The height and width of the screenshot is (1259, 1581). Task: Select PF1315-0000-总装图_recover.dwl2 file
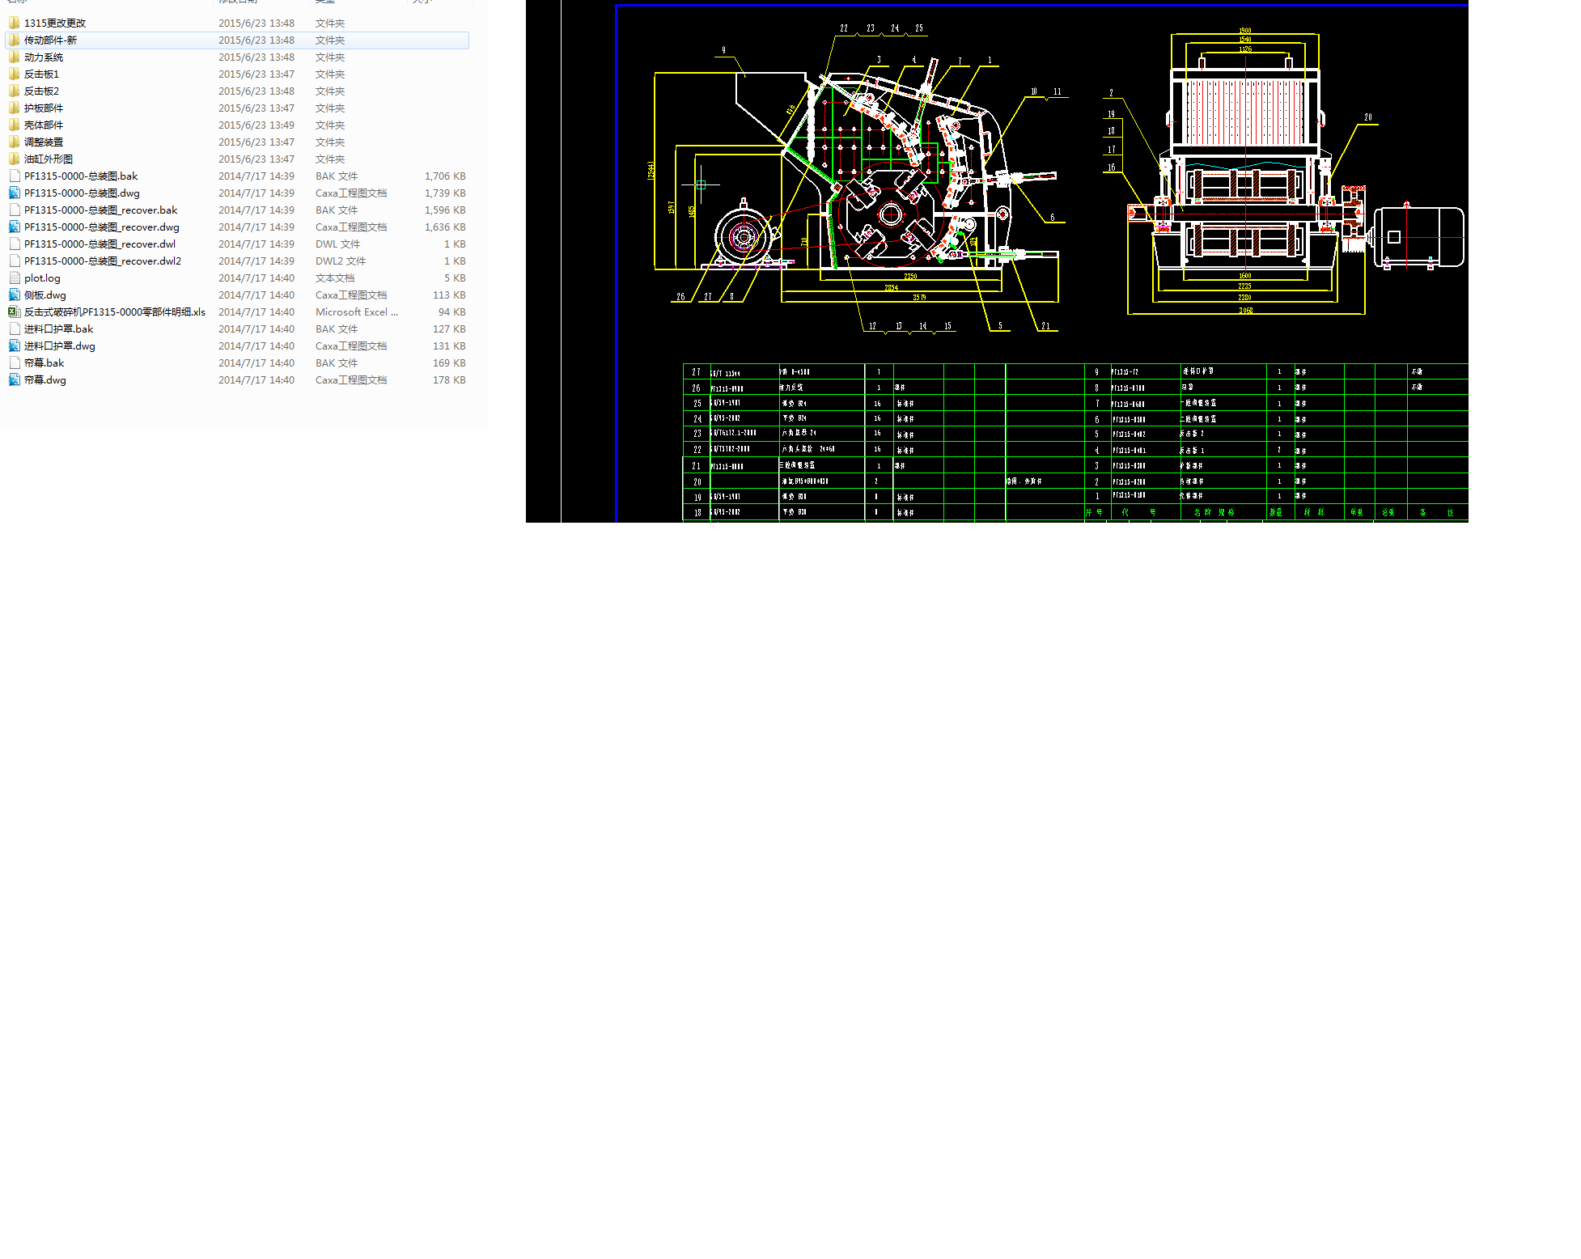tap(103, 261)
